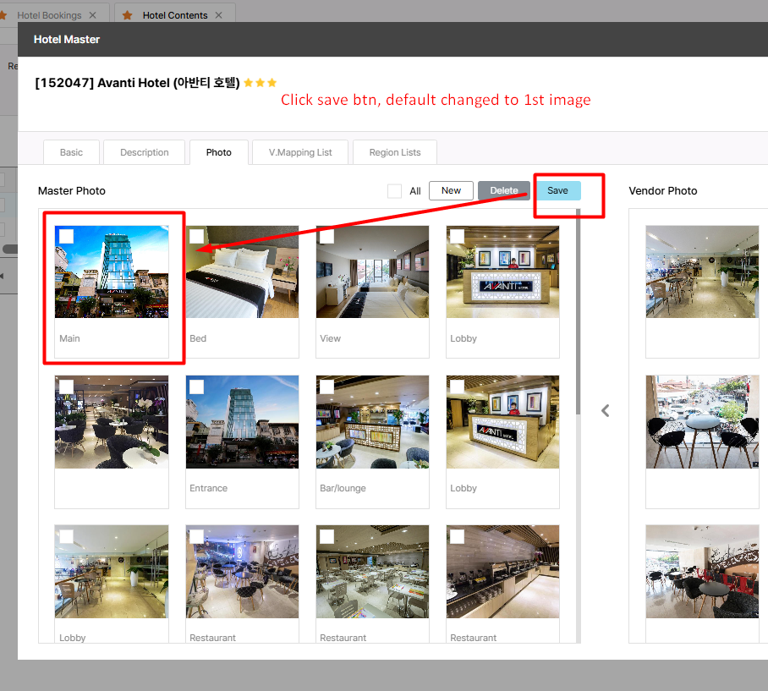This screenshot has height=691, width=768.
Task: Open the V.Mapping List tab
Action: point(300,152)
